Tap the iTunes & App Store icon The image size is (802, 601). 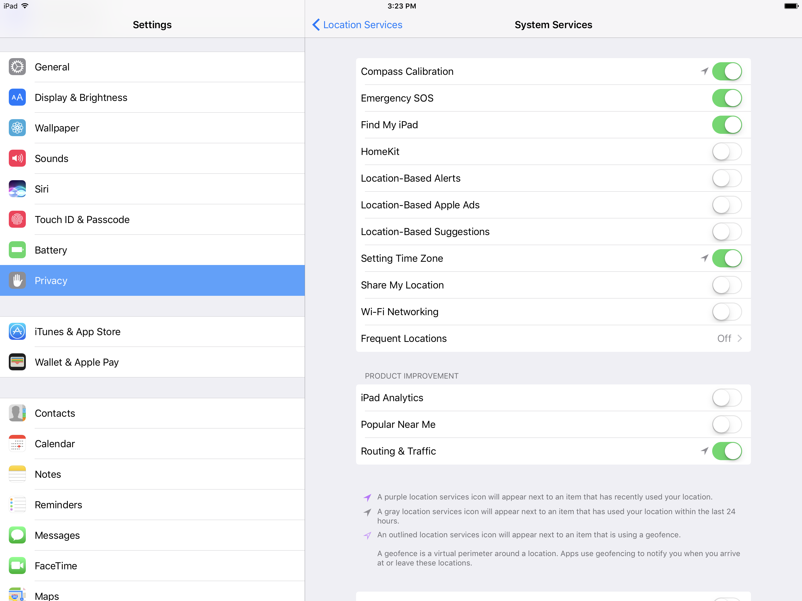click(17, 331)
